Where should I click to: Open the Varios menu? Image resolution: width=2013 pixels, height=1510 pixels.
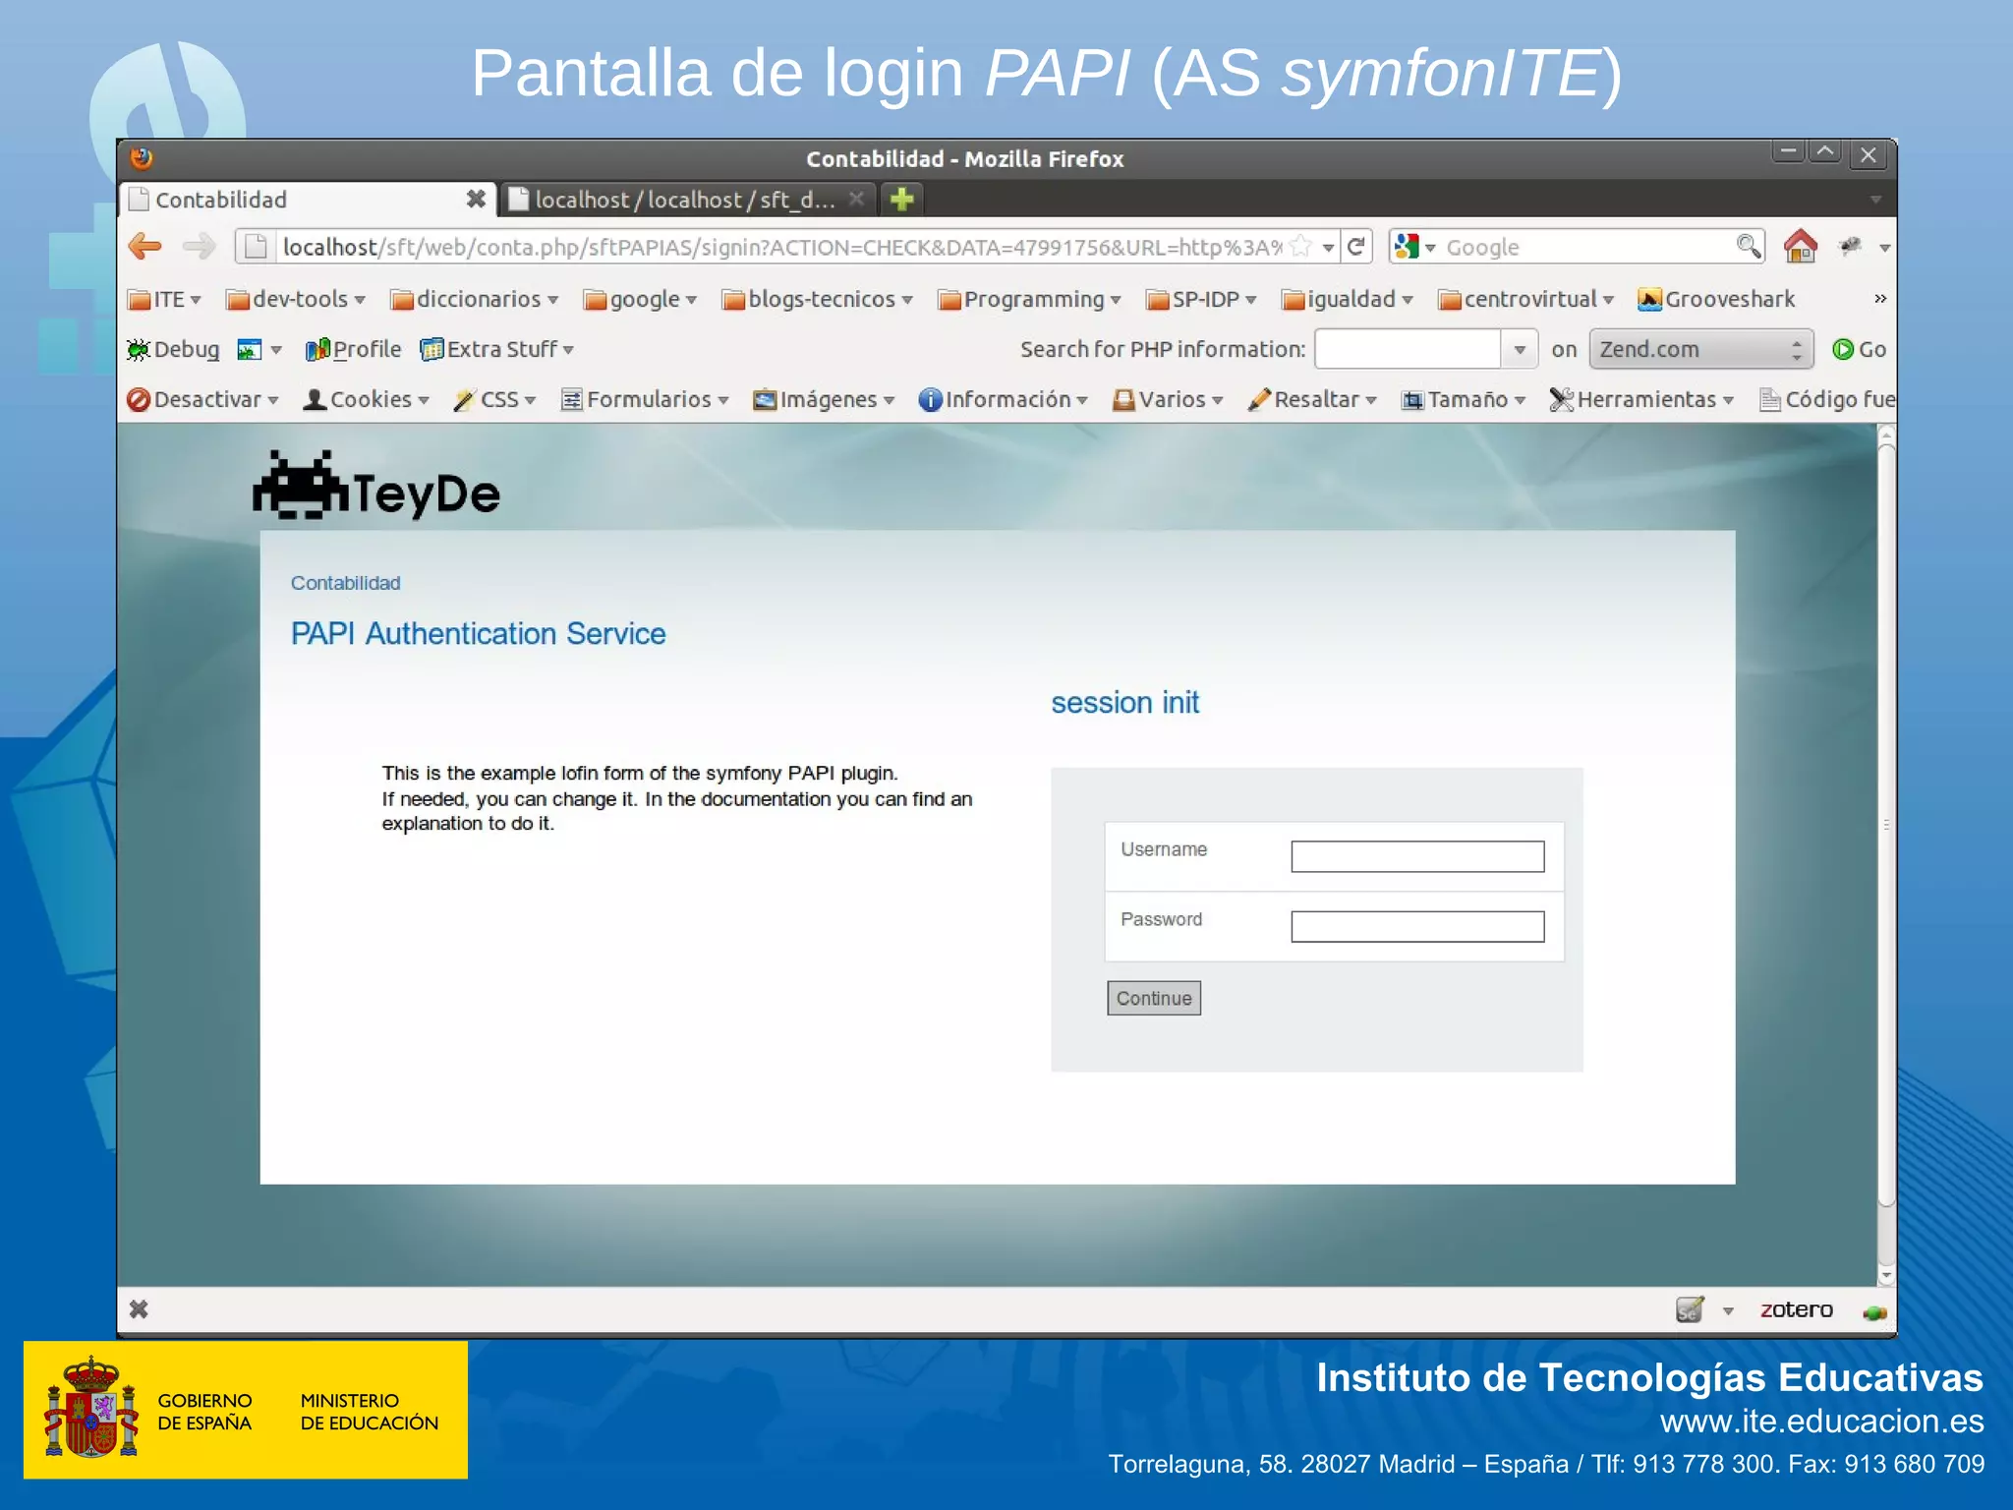[1168, 400]
